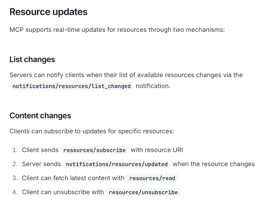Select the notifications/resources/updated code snippet

[x=117, y=164]
